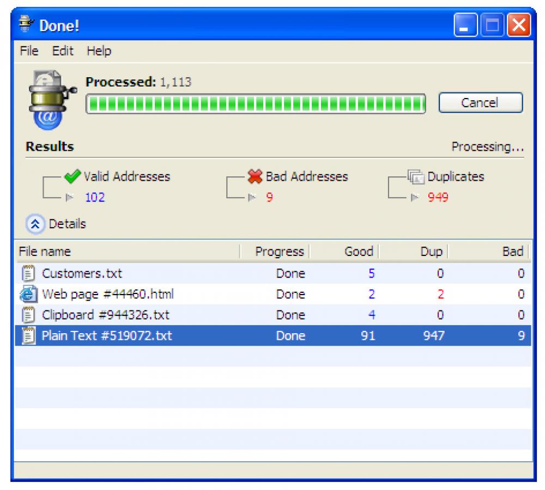The height and width of the screenshot is (490, 545).
Task: Open the File menu
Action: pyautogui.click(x=28, y=51)
